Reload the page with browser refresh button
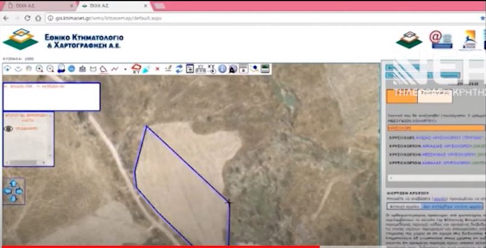The width and height of the screenshot is (486, 248). coord(28,18)
